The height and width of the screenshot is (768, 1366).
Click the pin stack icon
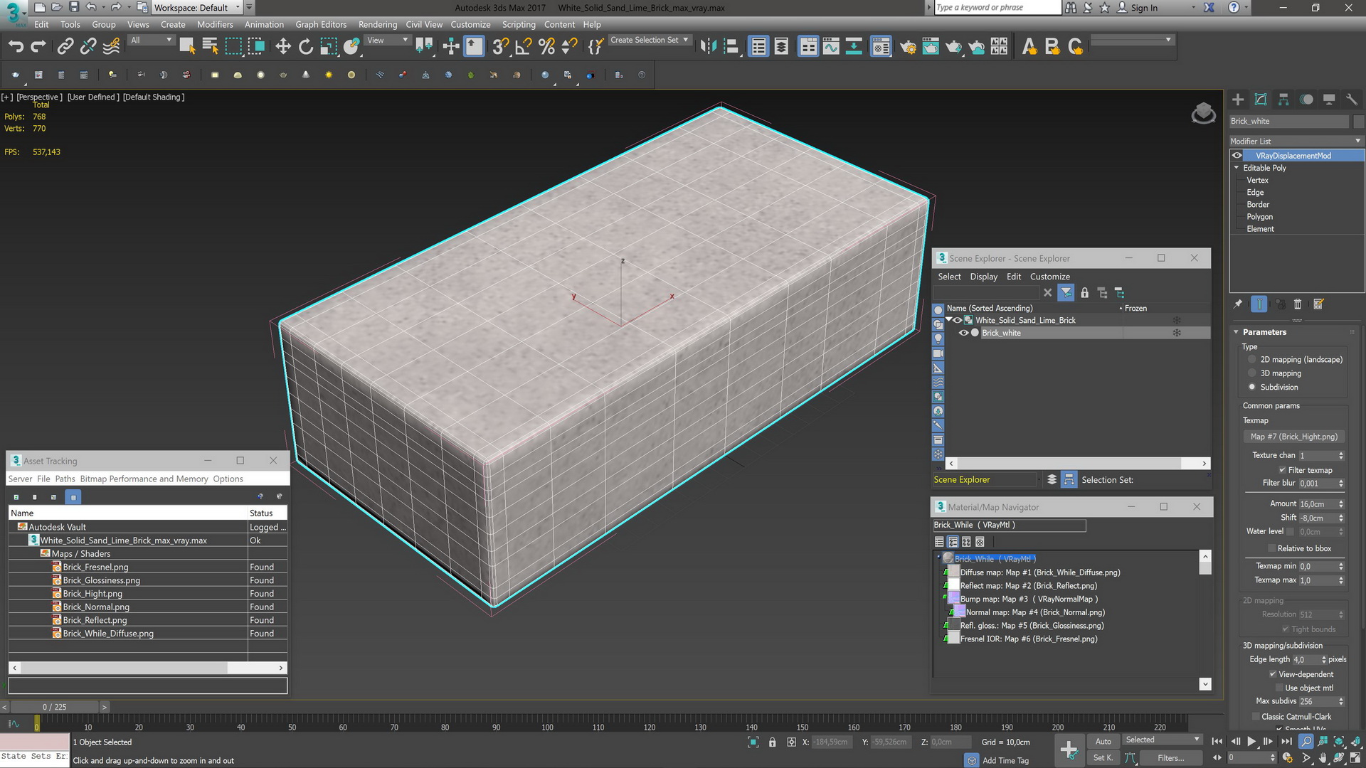1238,304
